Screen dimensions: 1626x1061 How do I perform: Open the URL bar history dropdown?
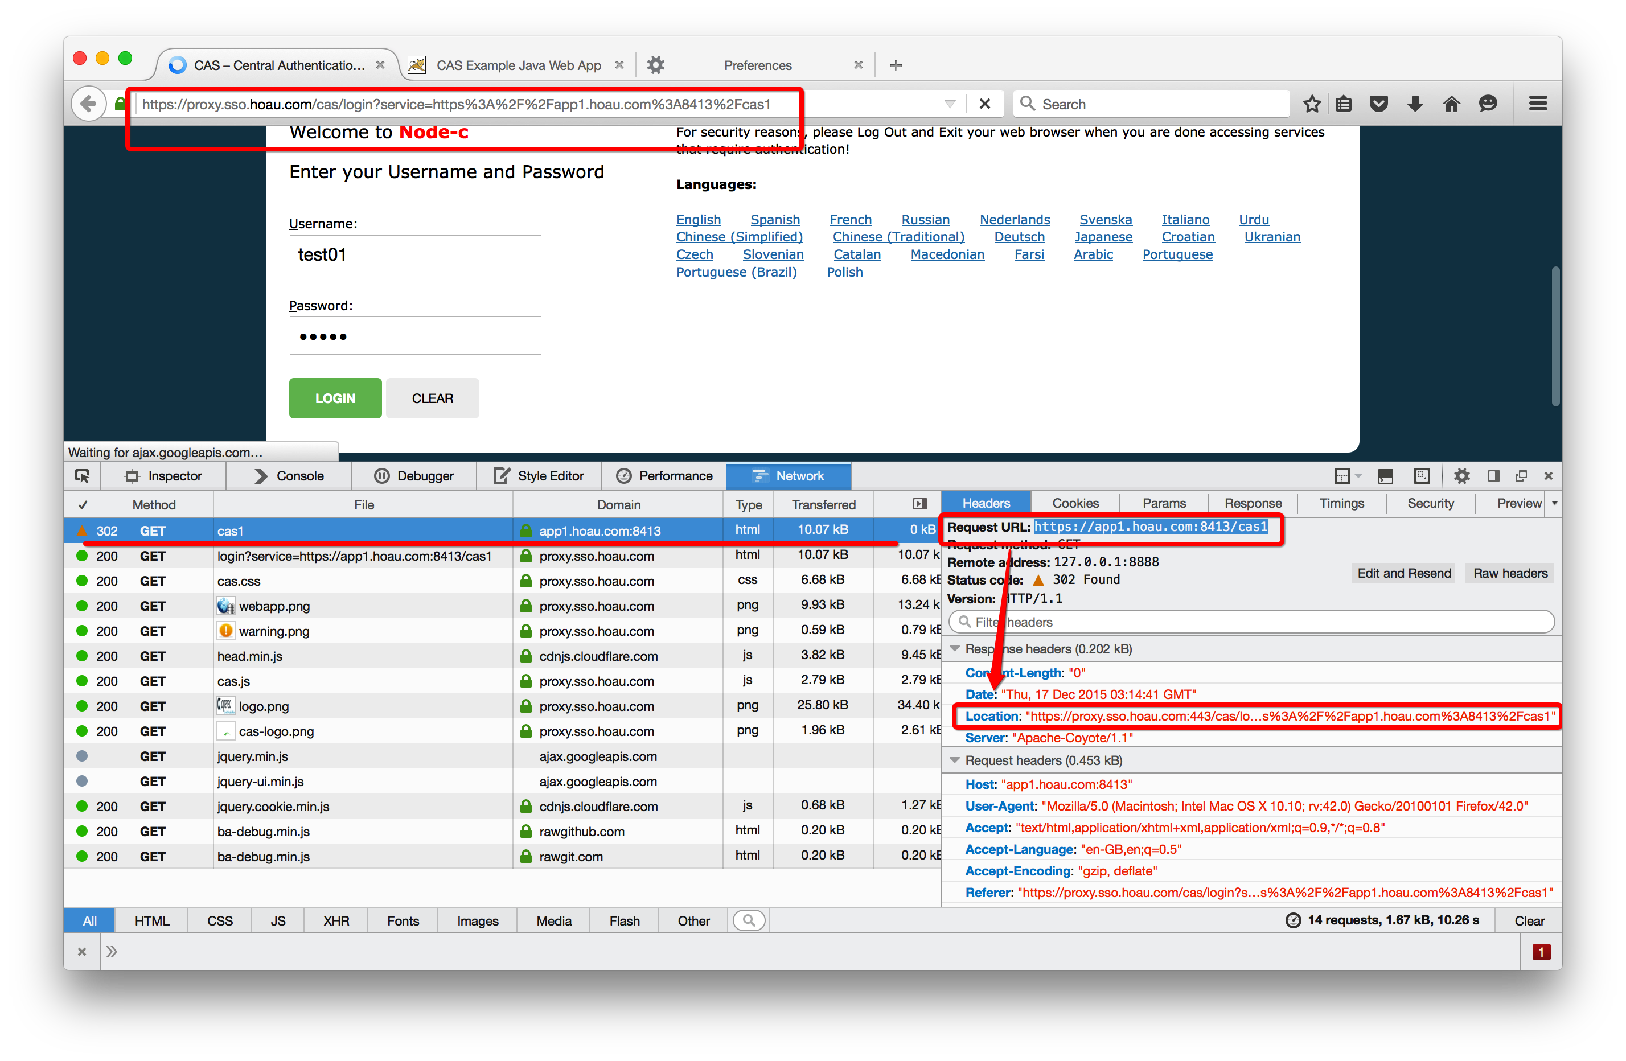coord(950,104)
